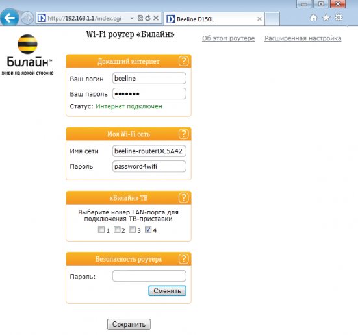Click the Сохранить button
The height and width of the screenshot is (335, 358).
coord(129,324)
